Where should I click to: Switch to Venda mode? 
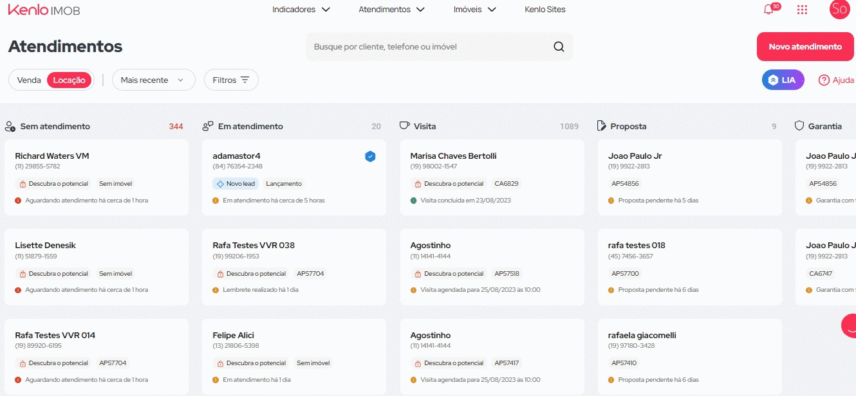(29, 80)
